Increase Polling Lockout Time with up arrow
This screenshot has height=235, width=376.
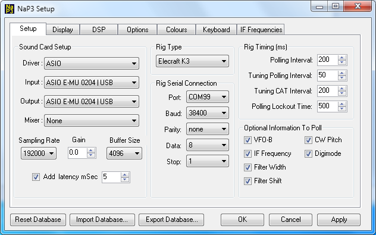[342, 104]
